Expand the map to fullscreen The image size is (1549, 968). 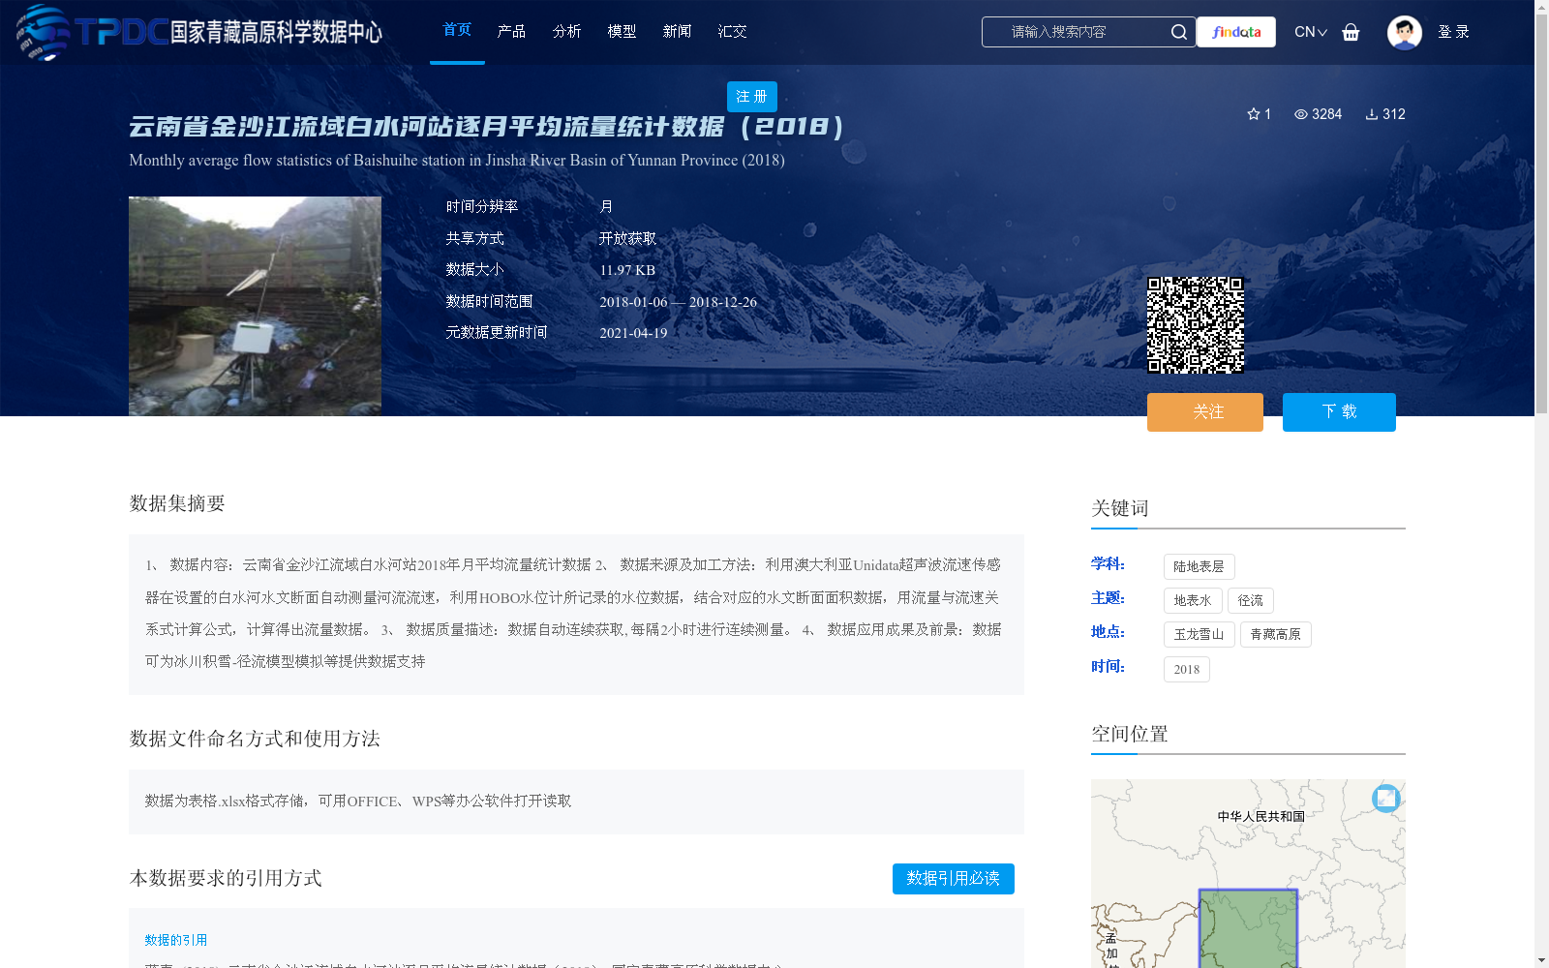1386,798
